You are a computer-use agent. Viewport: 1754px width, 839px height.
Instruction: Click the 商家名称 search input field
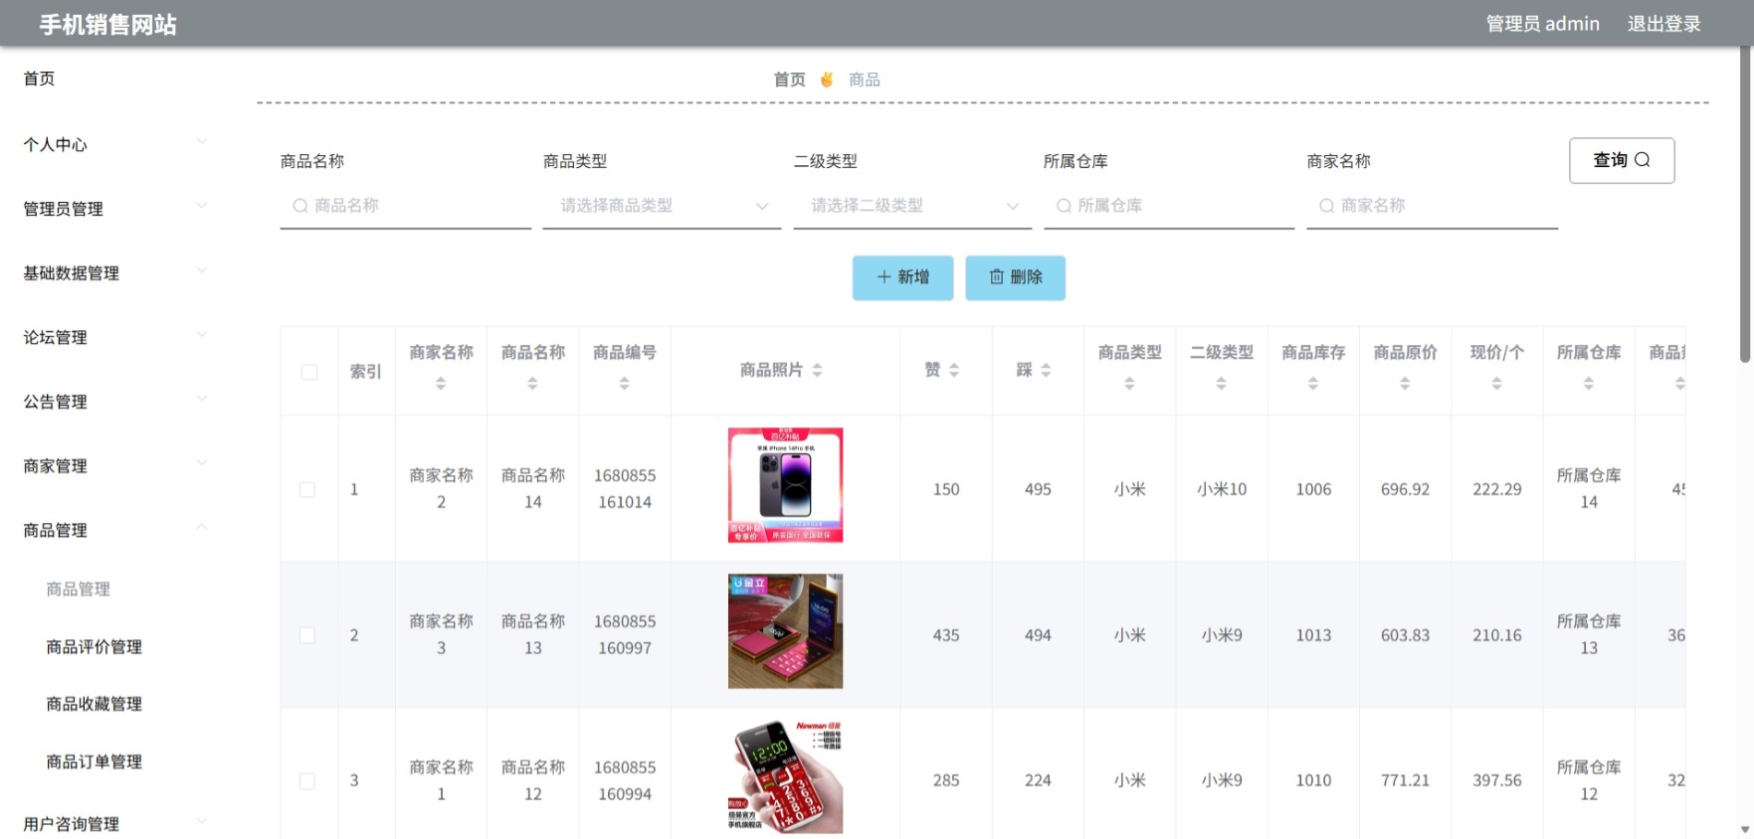pyautogui.click(x=1432, y=206)
